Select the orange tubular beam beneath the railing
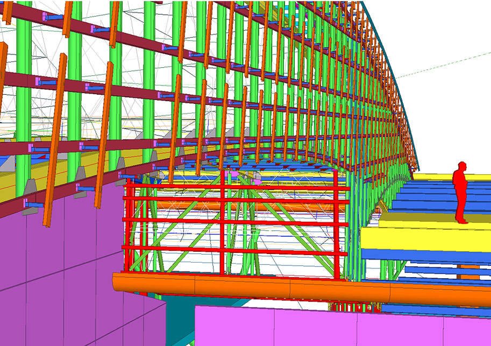 coord(301,290)
